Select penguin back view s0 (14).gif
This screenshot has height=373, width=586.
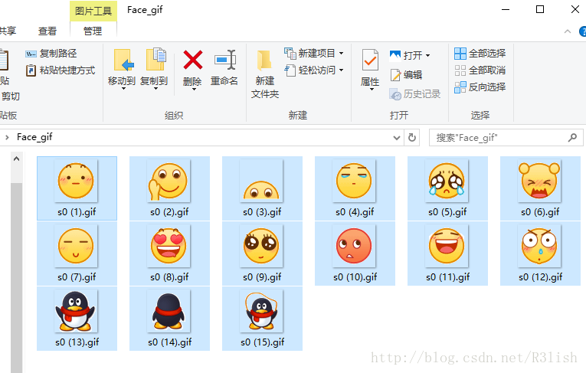tap(169, 319)
